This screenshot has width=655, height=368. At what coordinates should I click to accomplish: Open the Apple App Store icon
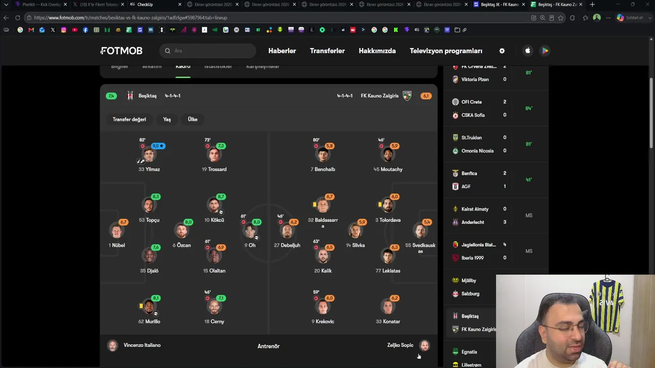[x=528, y=51]
